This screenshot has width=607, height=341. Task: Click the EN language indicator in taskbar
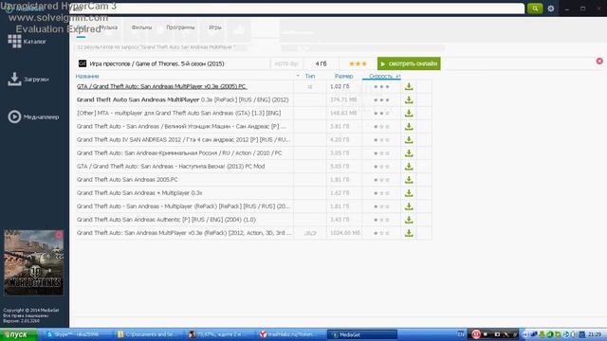[x=461, y=334]
